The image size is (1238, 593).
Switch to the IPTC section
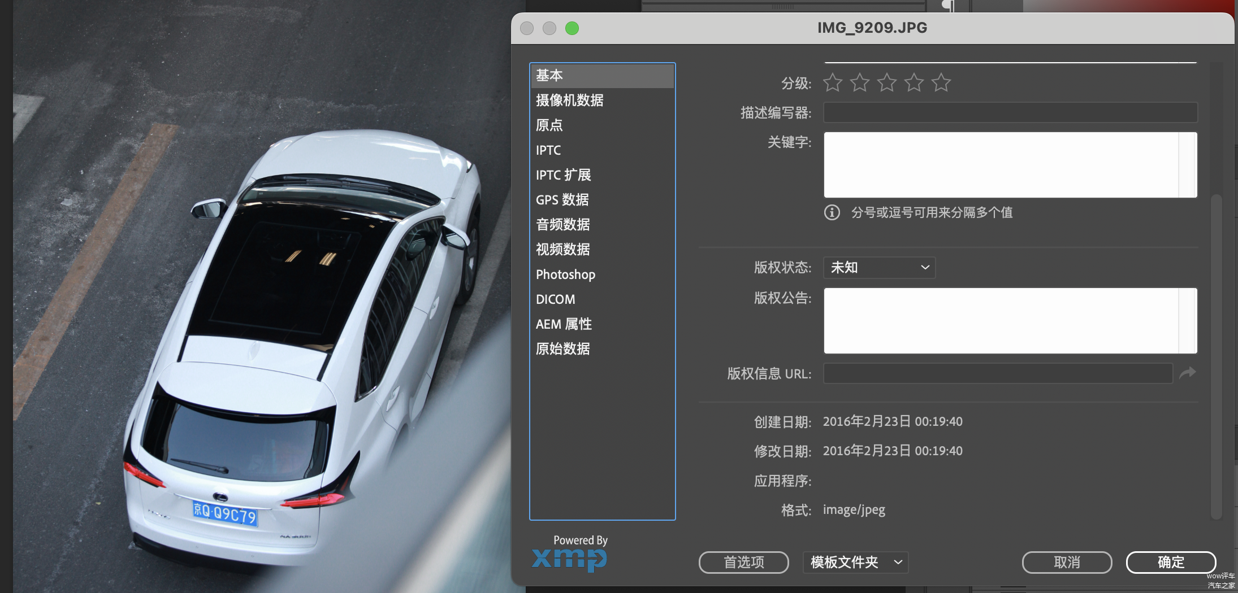click(548, 150)
